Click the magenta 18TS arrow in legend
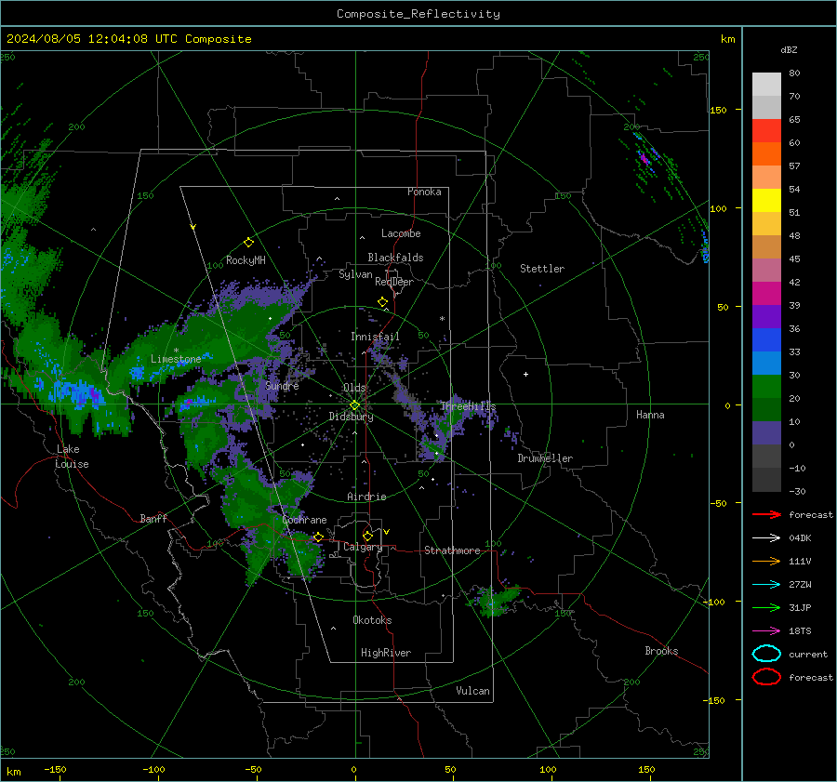This screenshot has height=782, width=837. [766, 631]
